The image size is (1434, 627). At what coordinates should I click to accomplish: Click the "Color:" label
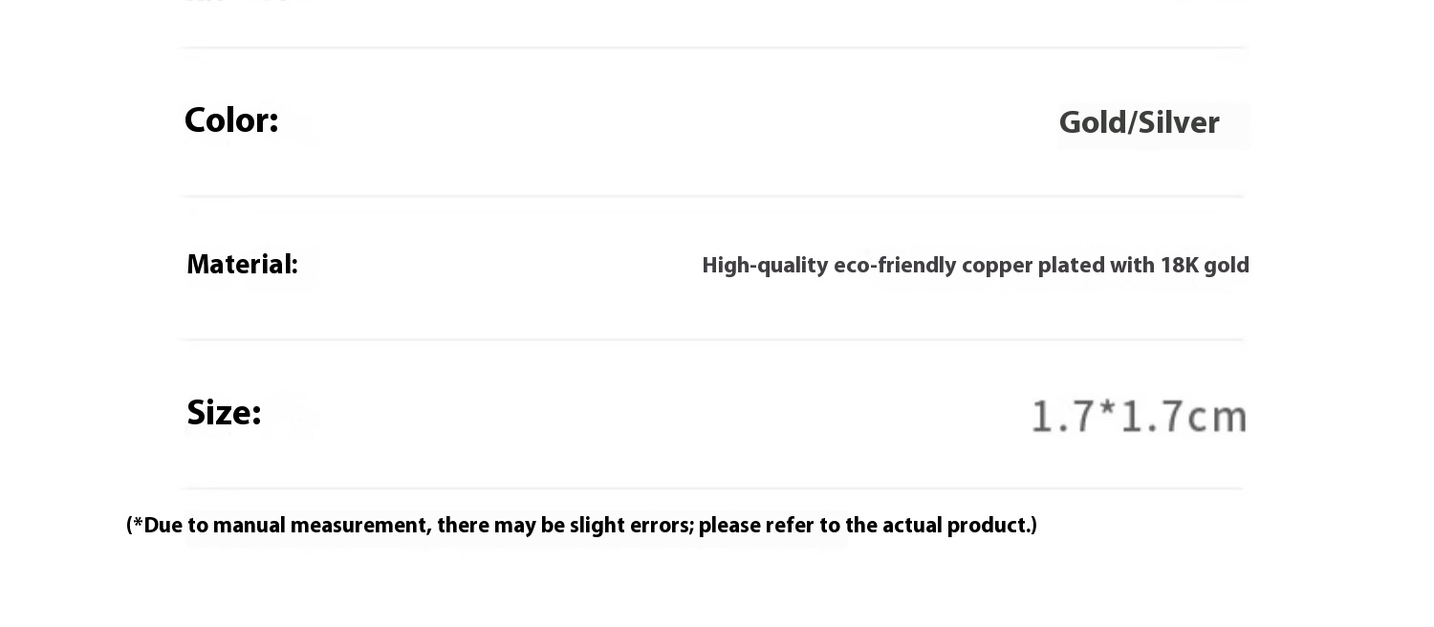[230, 121]
